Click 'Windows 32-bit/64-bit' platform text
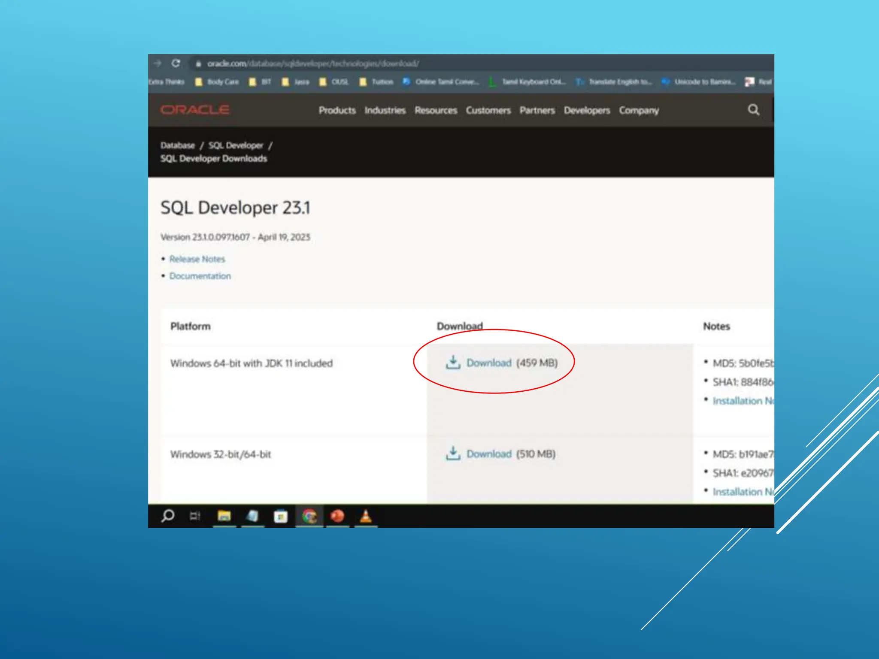879x659 pixels. point(221,454)
